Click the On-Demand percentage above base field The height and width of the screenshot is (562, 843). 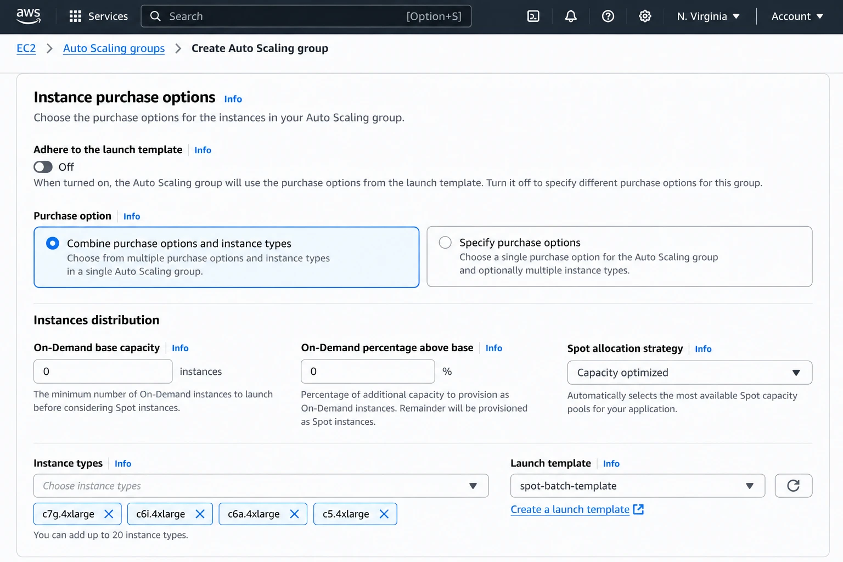tap(368, 372)
